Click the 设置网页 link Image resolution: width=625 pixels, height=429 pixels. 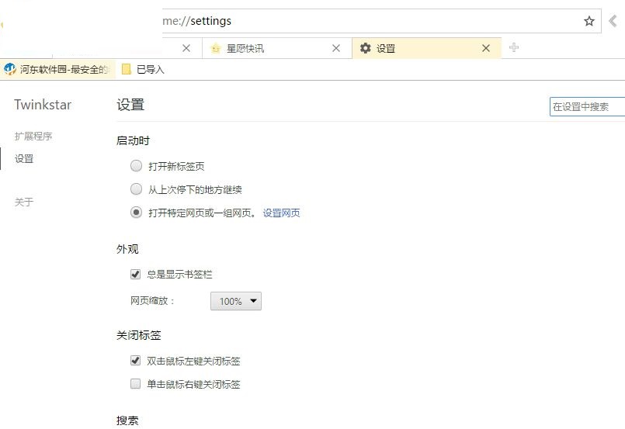coord(281,213)
